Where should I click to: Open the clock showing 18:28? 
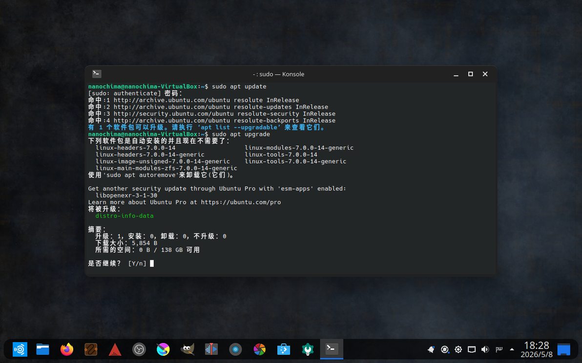tap(536, 350)
